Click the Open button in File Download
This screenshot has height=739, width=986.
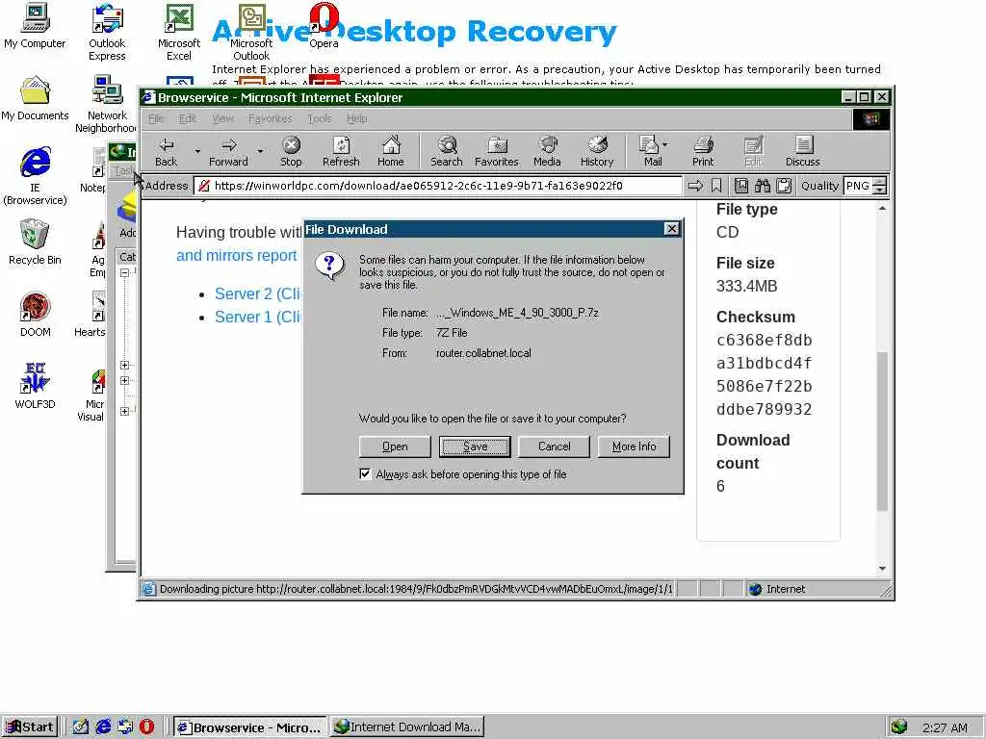click(395, 446)
